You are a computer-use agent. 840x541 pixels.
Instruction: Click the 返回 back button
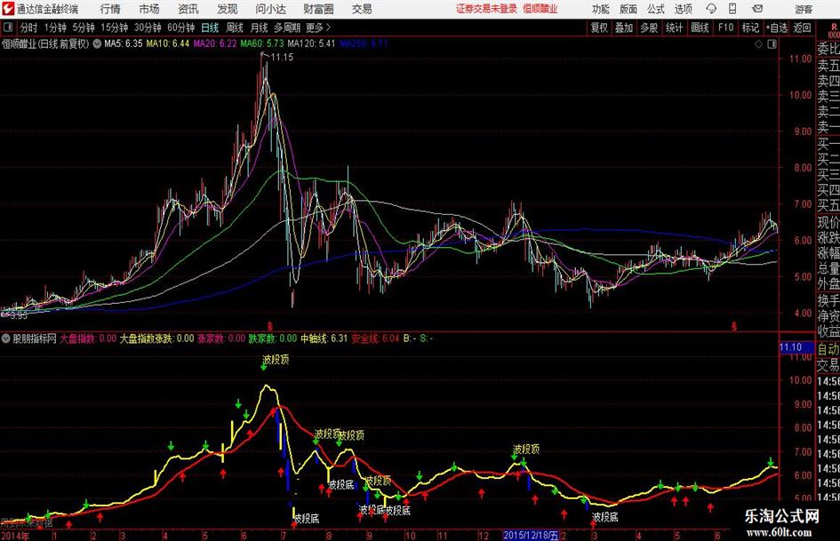tap(802, 28)
